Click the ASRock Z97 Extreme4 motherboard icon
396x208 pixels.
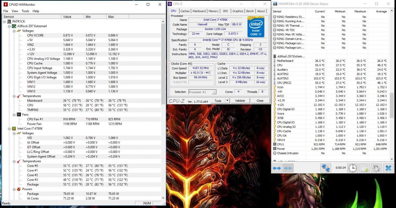(x=14, y=26)
